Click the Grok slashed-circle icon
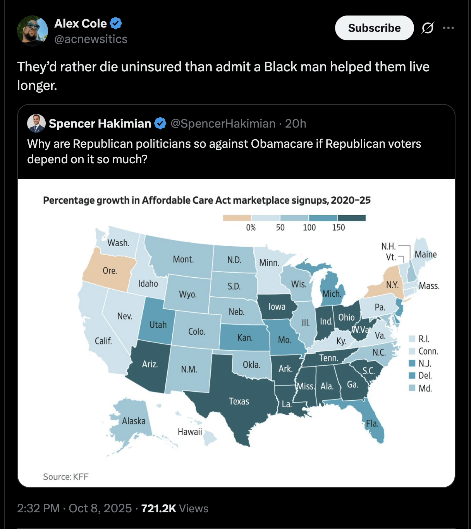 pos(428,28)
